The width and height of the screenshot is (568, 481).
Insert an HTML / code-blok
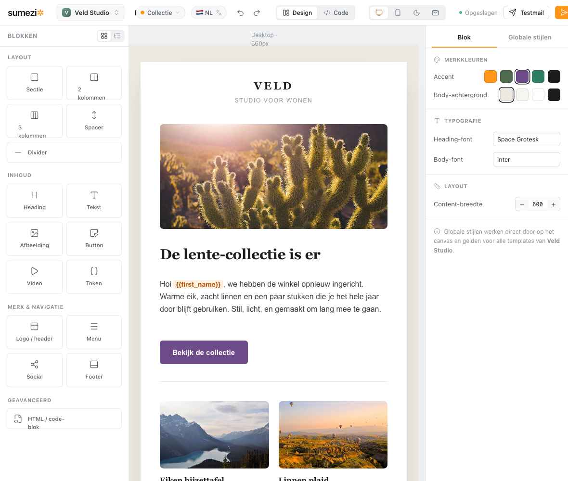(x=64, y=419)
